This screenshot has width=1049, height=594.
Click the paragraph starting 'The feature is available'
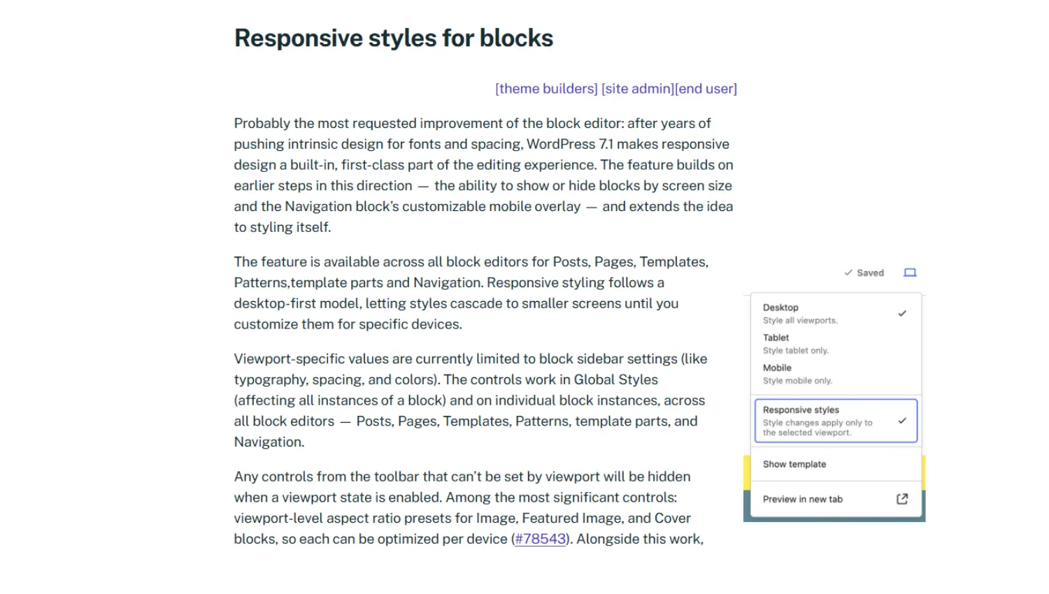point(471,293)
